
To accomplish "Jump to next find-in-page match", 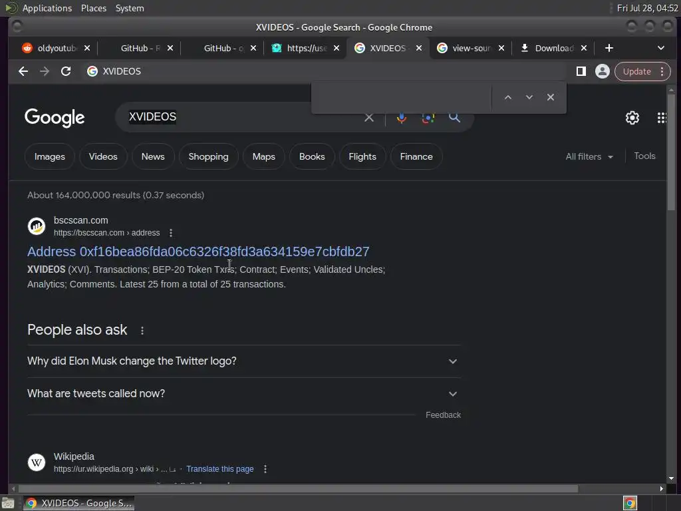I will pos(529,97).
